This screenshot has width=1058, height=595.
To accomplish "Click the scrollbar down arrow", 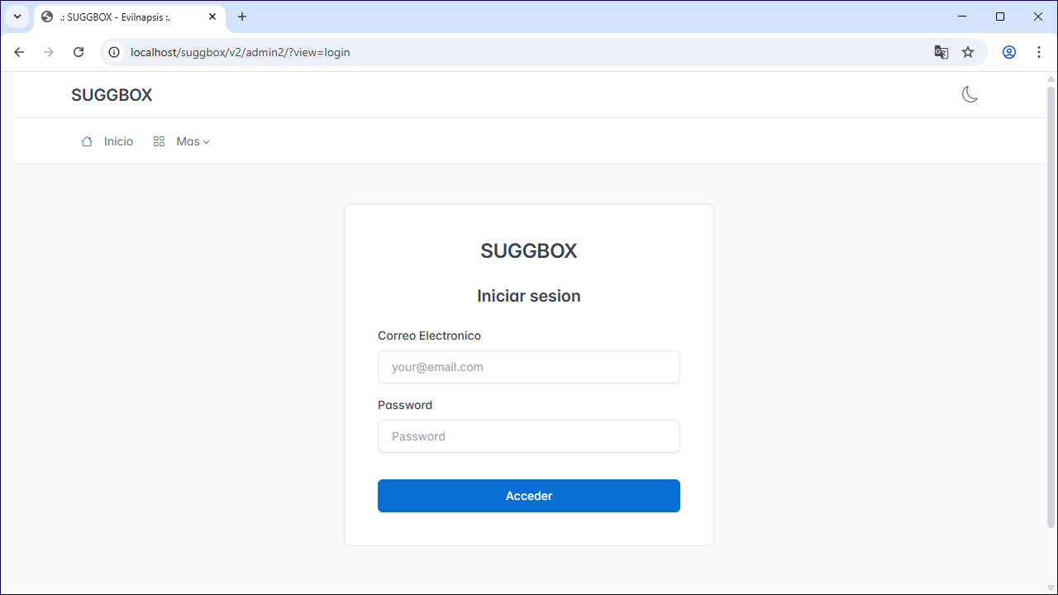I will [x=1051, y=588].
